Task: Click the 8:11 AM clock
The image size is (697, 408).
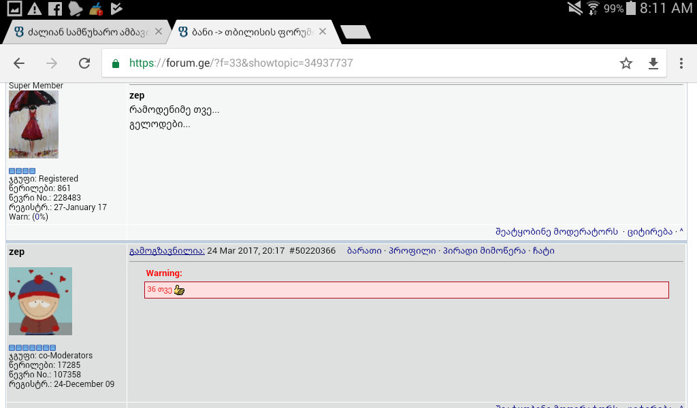Action: tap(666, 8)
